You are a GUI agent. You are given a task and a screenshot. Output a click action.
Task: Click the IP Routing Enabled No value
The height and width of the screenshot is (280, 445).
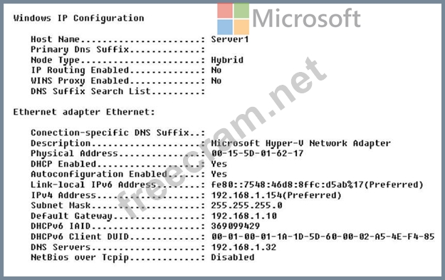pos(216,70)
